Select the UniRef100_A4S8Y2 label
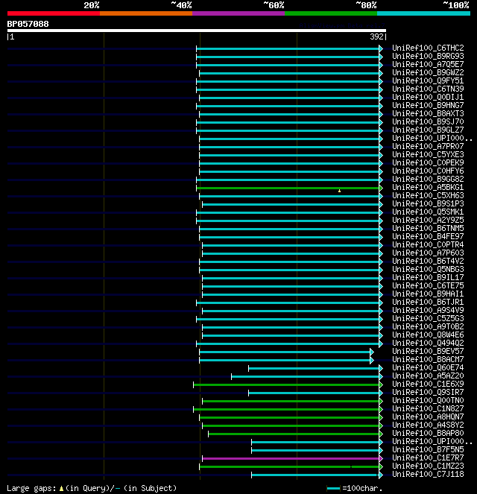This screenshot has width=477, height=494. point(428,425)
